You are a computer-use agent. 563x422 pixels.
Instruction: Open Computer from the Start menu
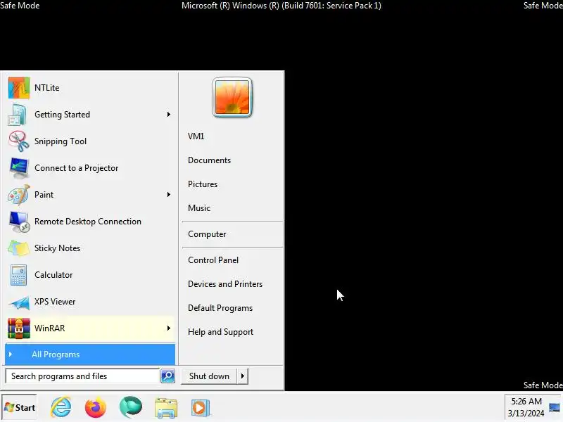click(x=207, y=234)
